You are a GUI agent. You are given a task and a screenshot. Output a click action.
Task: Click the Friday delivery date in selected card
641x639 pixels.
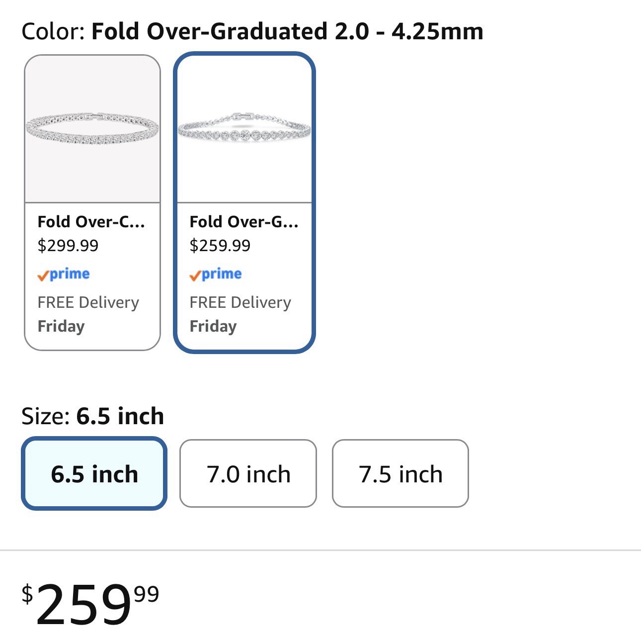pos(213,326)
